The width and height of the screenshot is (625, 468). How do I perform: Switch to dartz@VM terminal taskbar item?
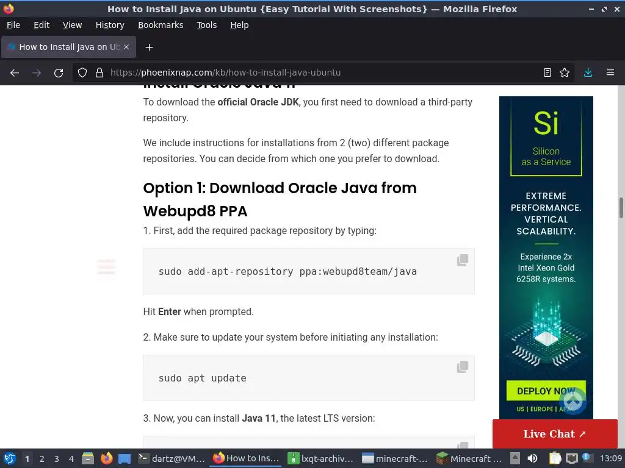point(172,458)
